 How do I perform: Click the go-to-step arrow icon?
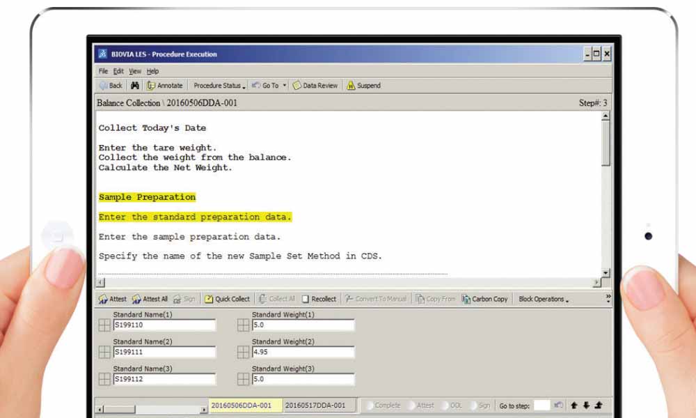559,405
